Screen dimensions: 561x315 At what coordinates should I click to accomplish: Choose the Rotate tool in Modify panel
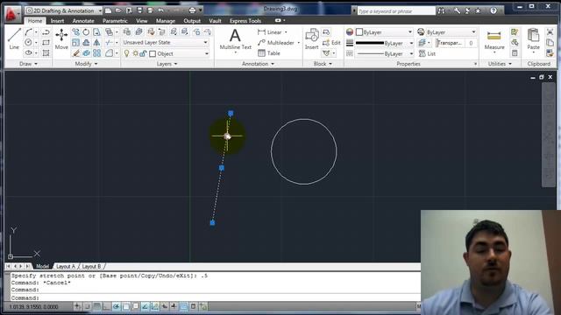pos(86,32)
